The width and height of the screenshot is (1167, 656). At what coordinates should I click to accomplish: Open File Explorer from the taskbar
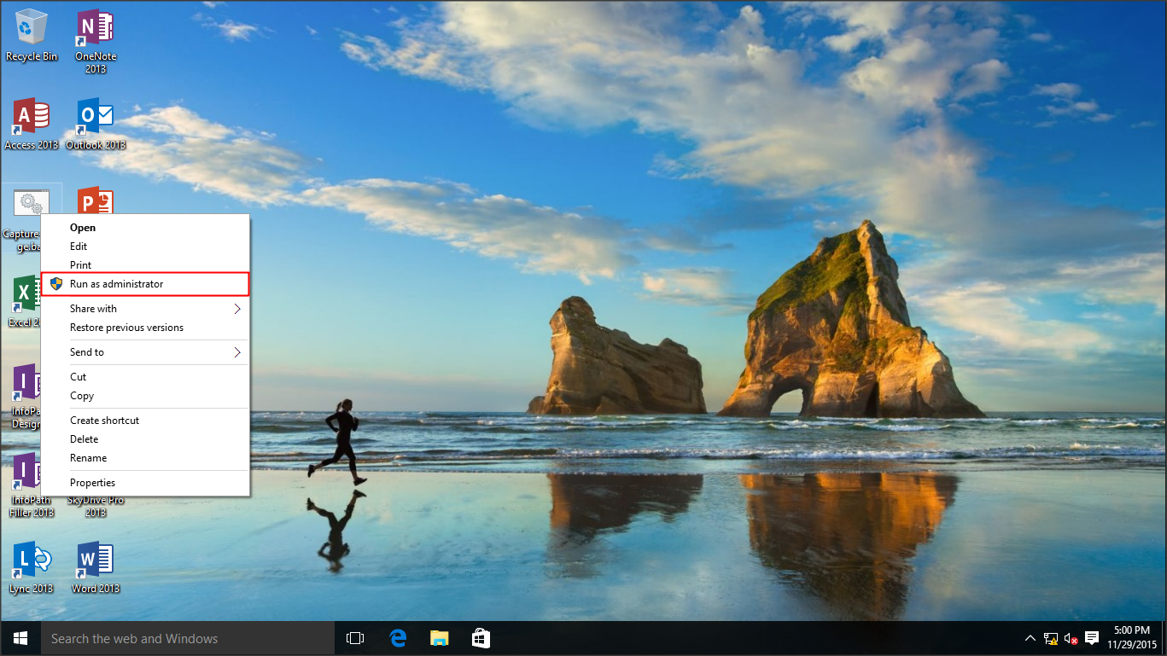(x=439, y=638)
